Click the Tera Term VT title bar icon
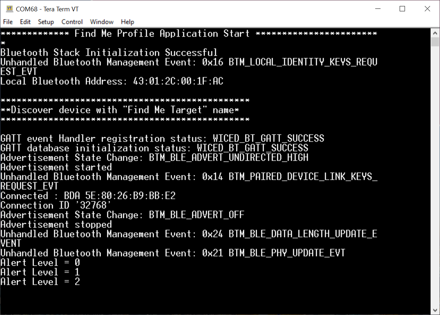This screenshot has width=440, height=315. tap(10, 9)
